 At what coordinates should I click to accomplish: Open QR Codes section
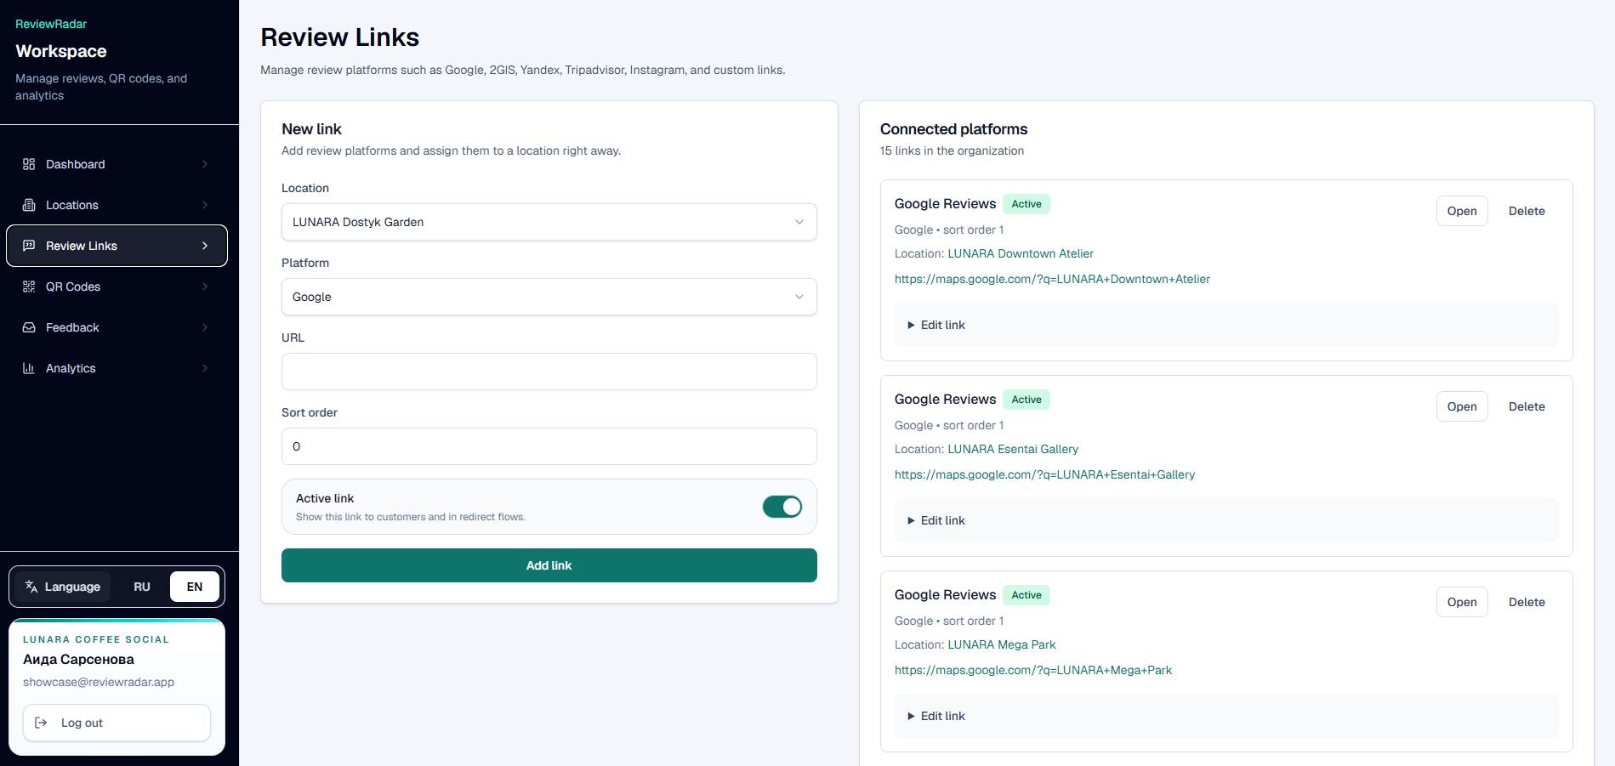coord(117,287)
